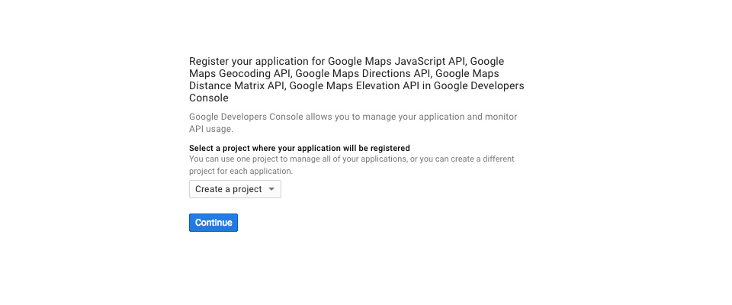
Task: Click 'Google Maps JavaScript API' in the heading
Action: (x=398, y=61)
